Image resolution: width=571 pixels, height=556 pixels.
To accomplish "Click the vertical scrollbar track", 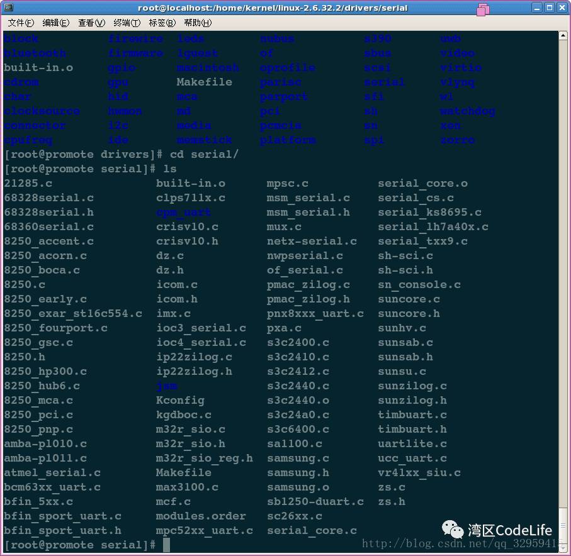I will [x=563, y=291].
